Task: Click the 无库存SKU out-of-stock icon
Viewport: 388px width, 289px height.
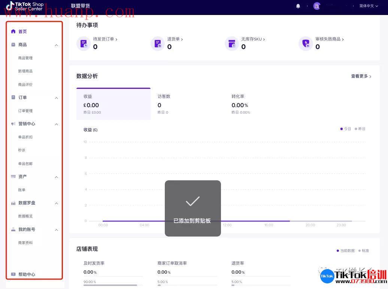Action: pos(231,43)
